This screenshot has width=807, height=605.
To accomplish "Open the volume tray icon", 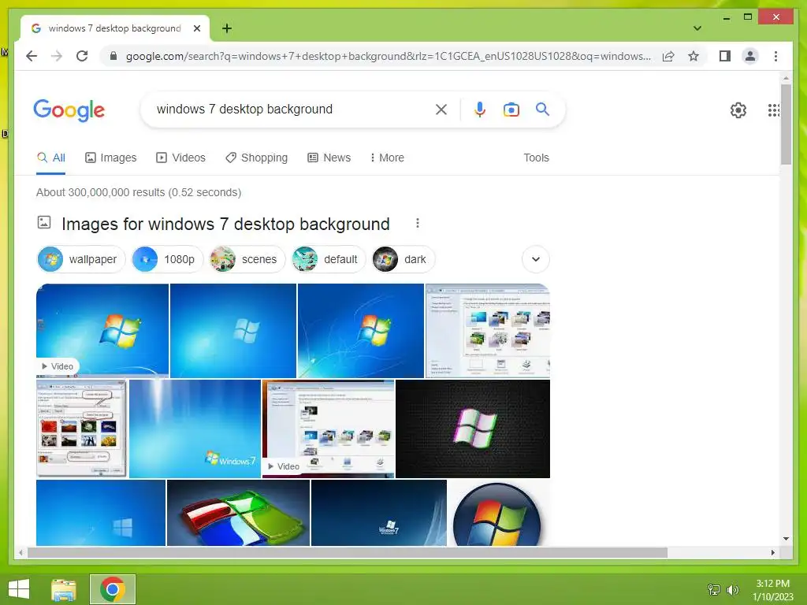I will 732,589.
